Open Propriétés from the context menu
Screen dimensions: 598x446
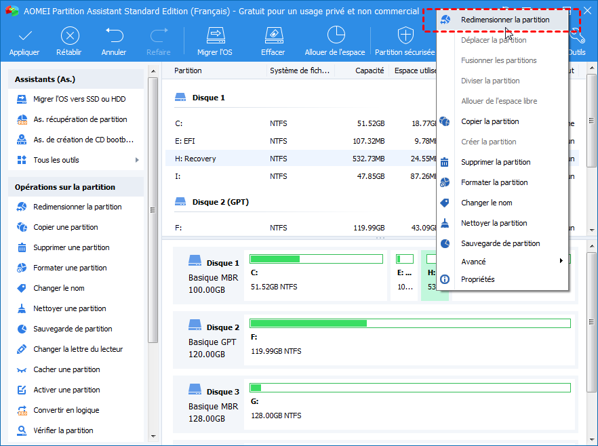pos(477,279)
